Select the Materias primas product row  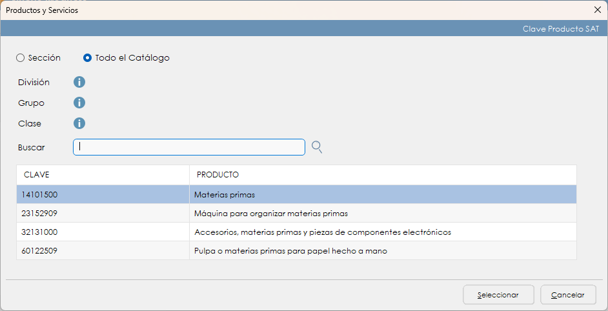tap(225, 194)
